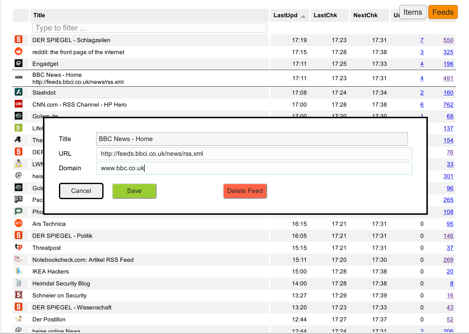Click the Schneier on Security icon
This screenshot has height=334, width=469.
pos(19,295)
